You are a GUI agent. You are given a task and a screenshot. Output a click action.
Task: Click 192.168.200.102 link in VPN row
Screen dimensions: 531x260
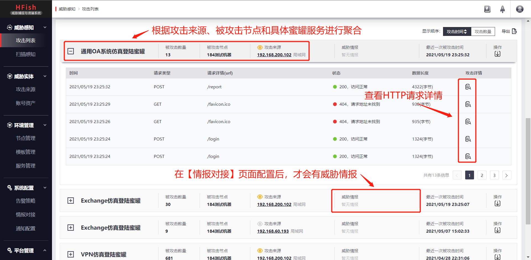point(274,258)
